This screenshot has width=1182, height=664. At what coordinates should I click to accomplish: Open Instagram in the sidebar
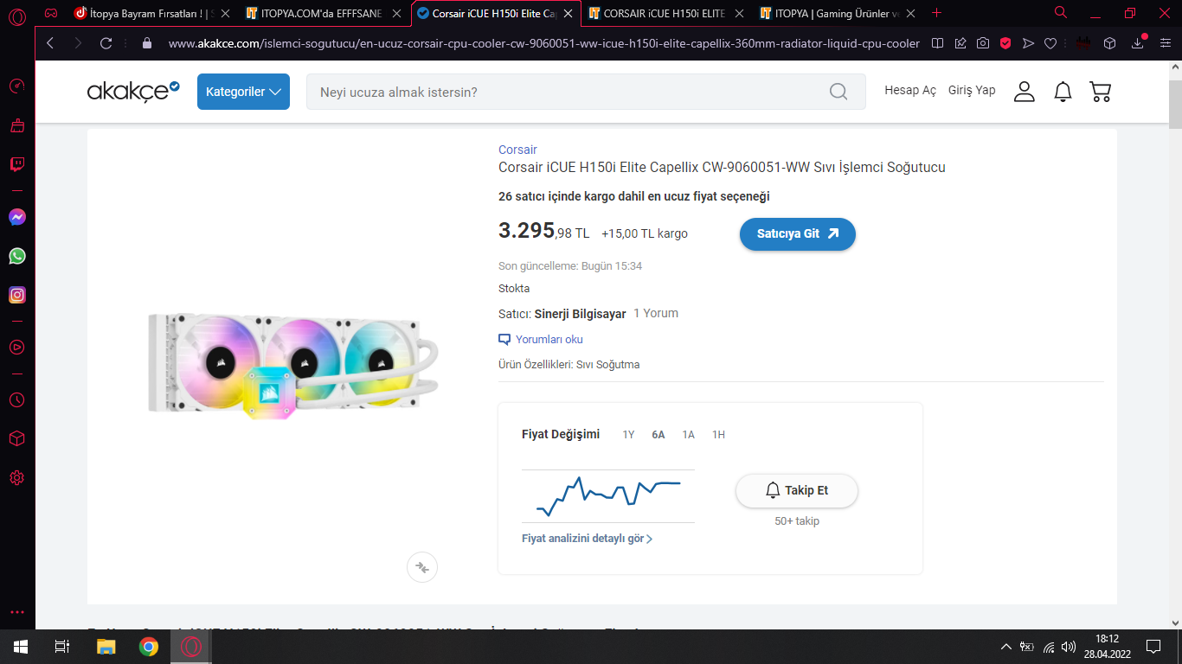coord(17,295)
